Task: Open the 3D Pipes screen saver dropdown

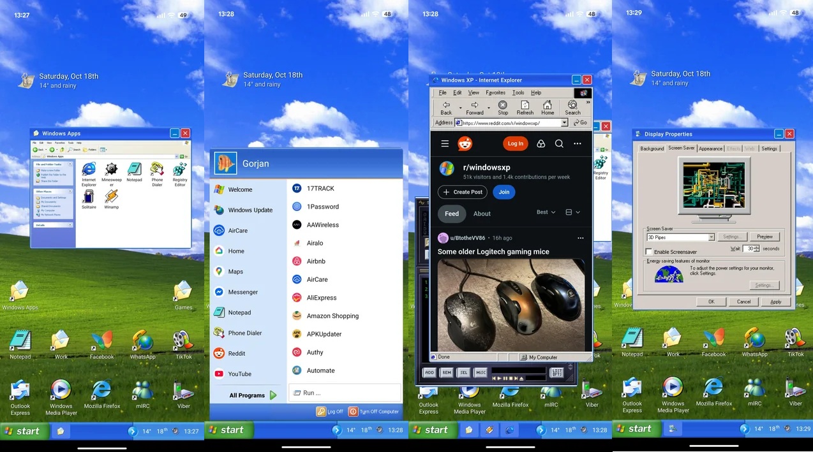Action: 711,237
